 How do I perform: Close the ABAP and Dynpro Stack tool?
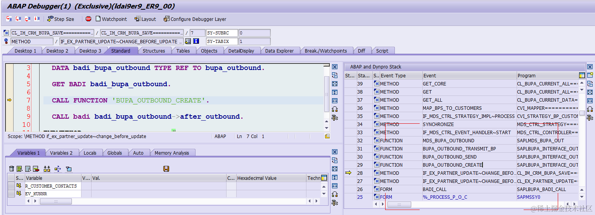(590, 67)
